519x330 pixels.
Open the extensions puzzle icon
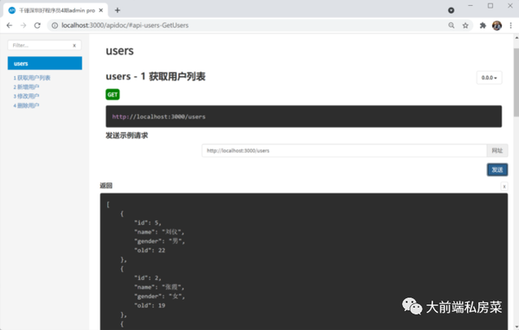(483, 25)
